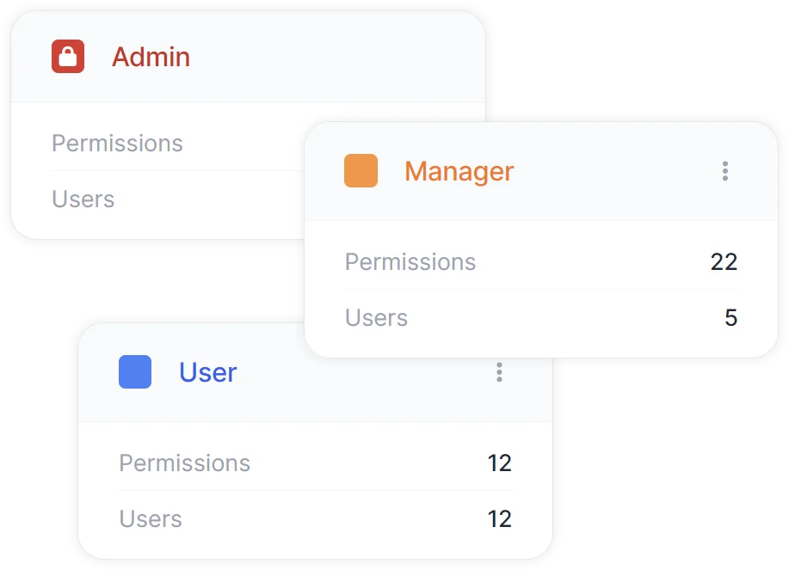Select the Permissions count 12 on User card

click(502, 463)
